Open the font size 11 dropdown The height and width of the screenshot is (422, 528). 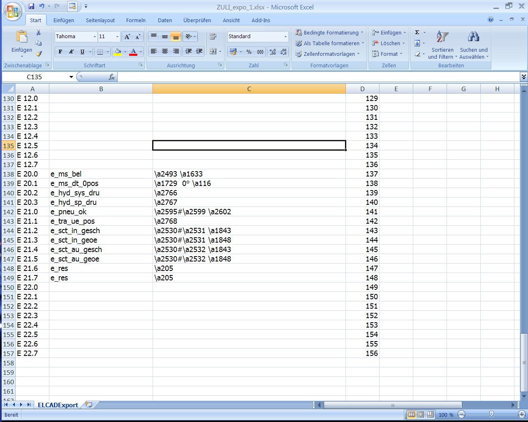tap(117, 37)
